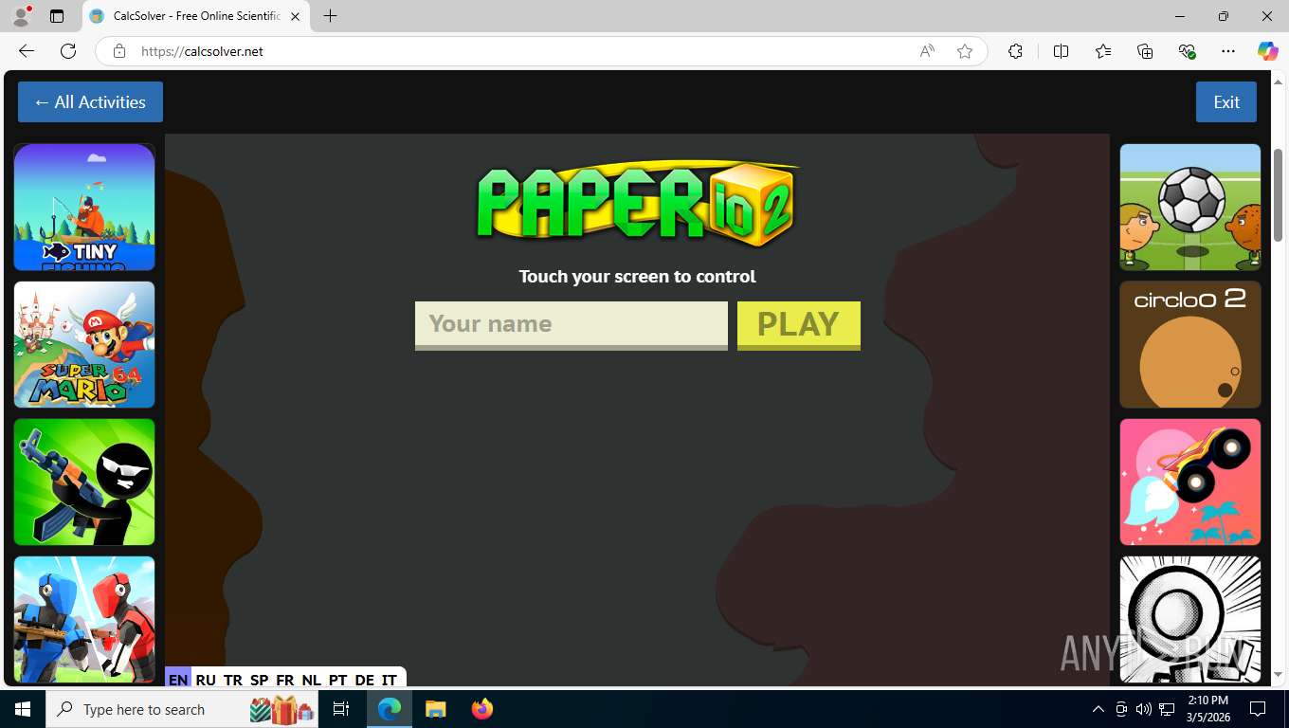Open Read aloud icon in address bar

coord(927,51)
